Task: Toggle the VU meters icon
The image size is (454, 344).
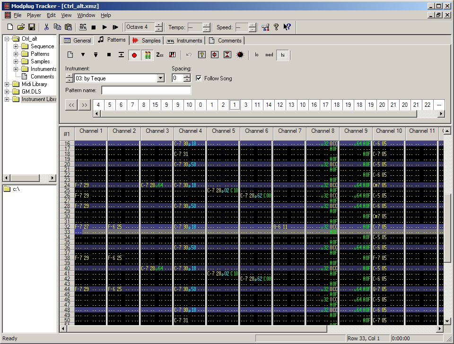Action: (x=147, y=55)
